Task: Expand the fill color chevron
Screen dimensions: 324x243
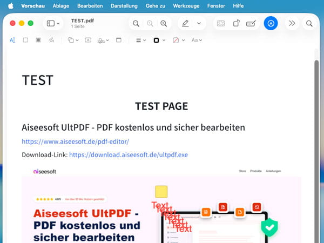Action: point(183,40)
